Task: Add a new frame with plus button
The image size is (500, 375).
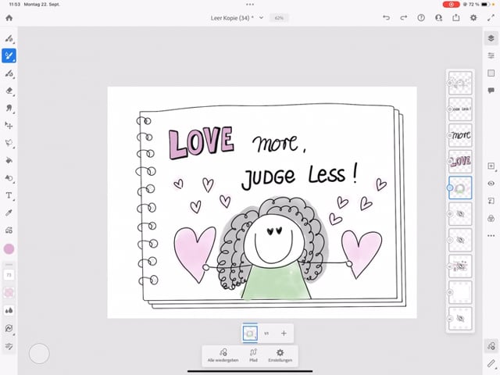Action: 284,334
